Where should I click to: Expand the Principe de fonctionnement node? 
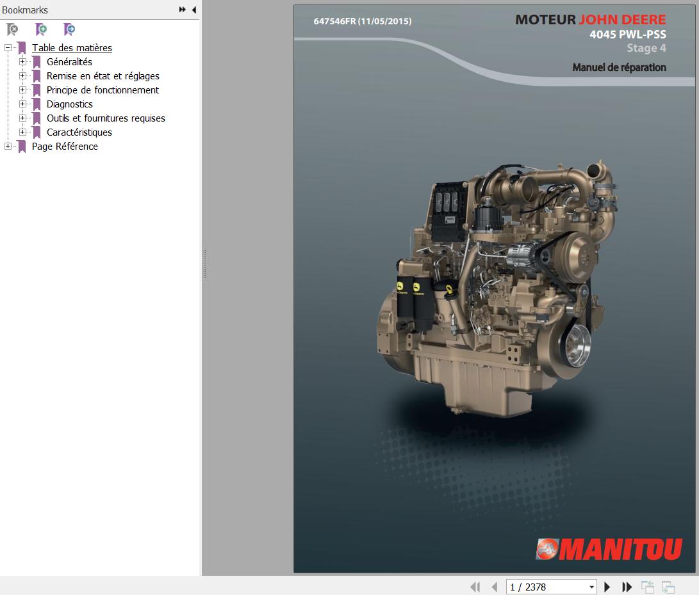(22, 90)
